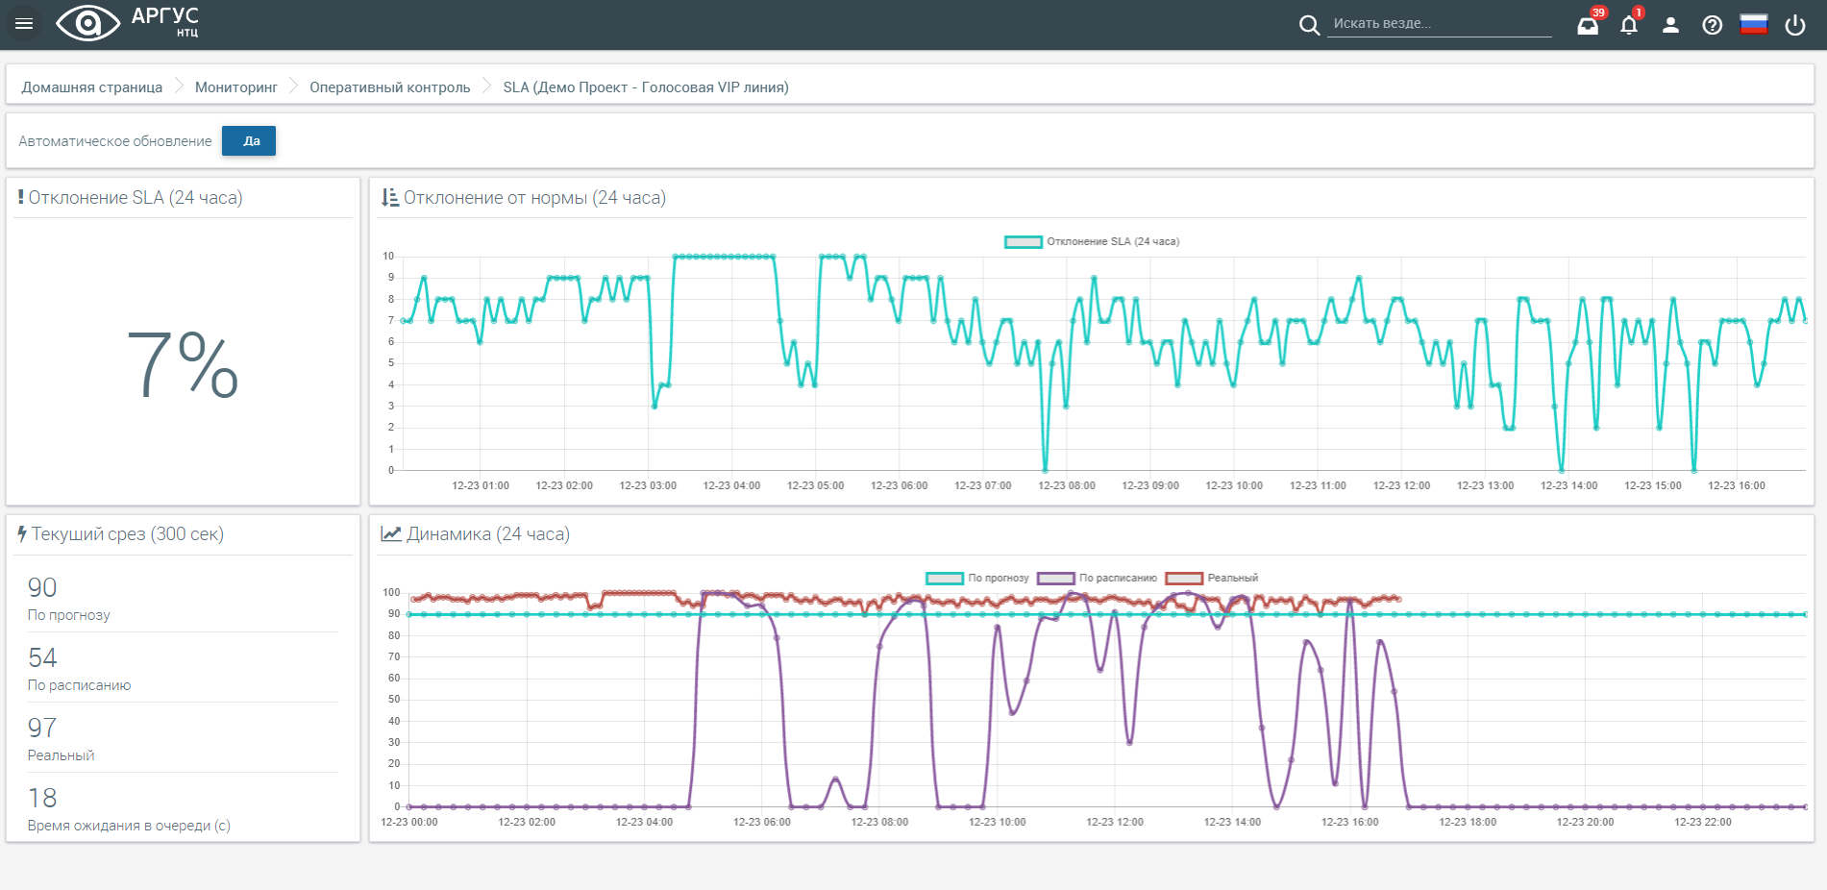The width and height of the screenshot is (1827, 890).
Task: Click the search magnifier icon
Action: (1309, 25)
